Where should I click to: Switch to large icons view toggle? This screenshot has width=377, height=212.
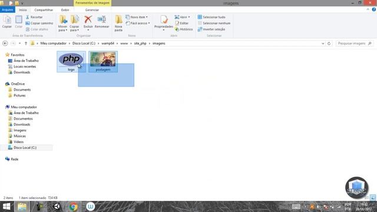click(373, 198)
